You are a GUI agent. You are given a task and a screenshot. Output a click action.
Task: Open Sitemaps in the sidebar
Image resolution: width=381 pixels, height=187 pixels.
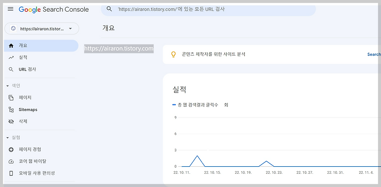(28, 109)
